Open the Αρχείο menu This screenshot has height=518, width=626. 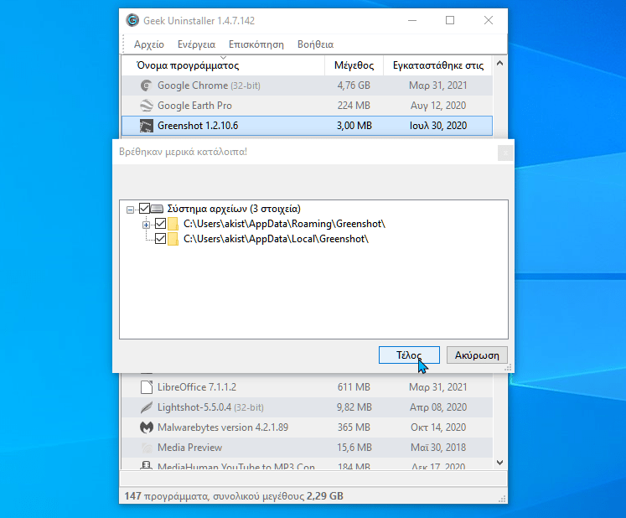pos(149,44)
